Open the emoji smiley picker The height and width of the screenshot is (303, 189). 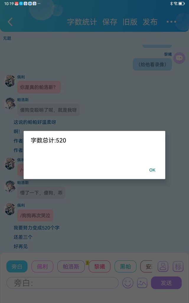[128, 283]
